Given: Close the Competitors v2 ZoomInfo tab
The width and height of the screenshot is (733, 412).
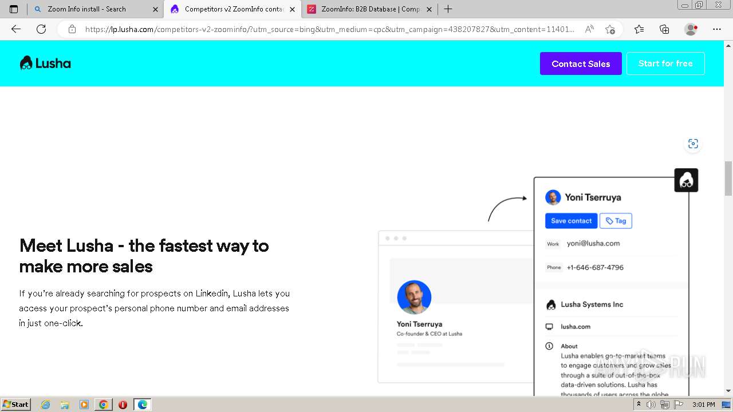Looking at the screenshot, I should (x=292, y=9).
